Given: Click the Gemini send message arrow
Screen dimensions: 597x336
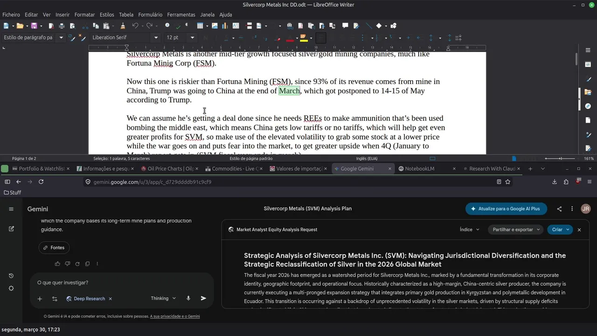Looking at the screenshot, I should [x=203, y=298].
